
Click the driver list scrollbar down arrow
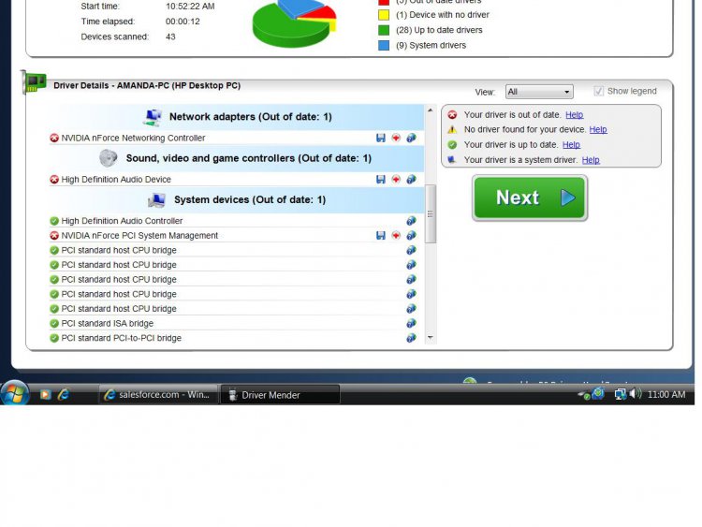point(431,338)
